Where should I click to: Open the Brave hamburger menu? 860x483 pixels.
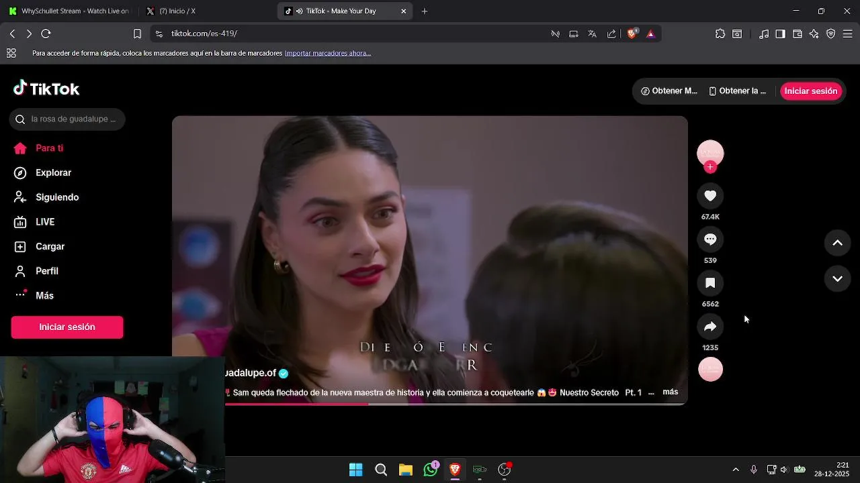click(x=848, y=34)
